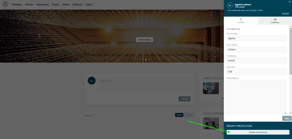Select the Popular posts filter
292x139 pixels.
coord(188,115)
